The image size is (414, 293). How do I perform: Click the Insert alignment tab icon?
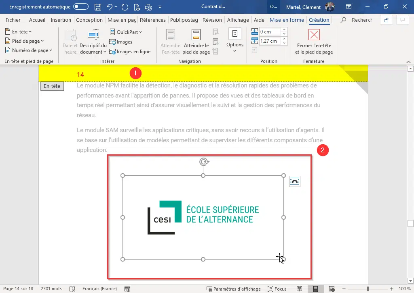point(255,50)
